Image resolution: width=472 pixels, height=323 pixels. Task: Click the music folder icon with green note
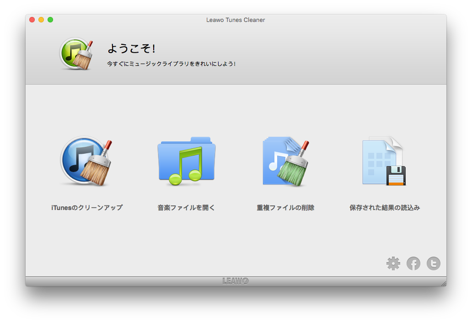click(x=186, y=161)
